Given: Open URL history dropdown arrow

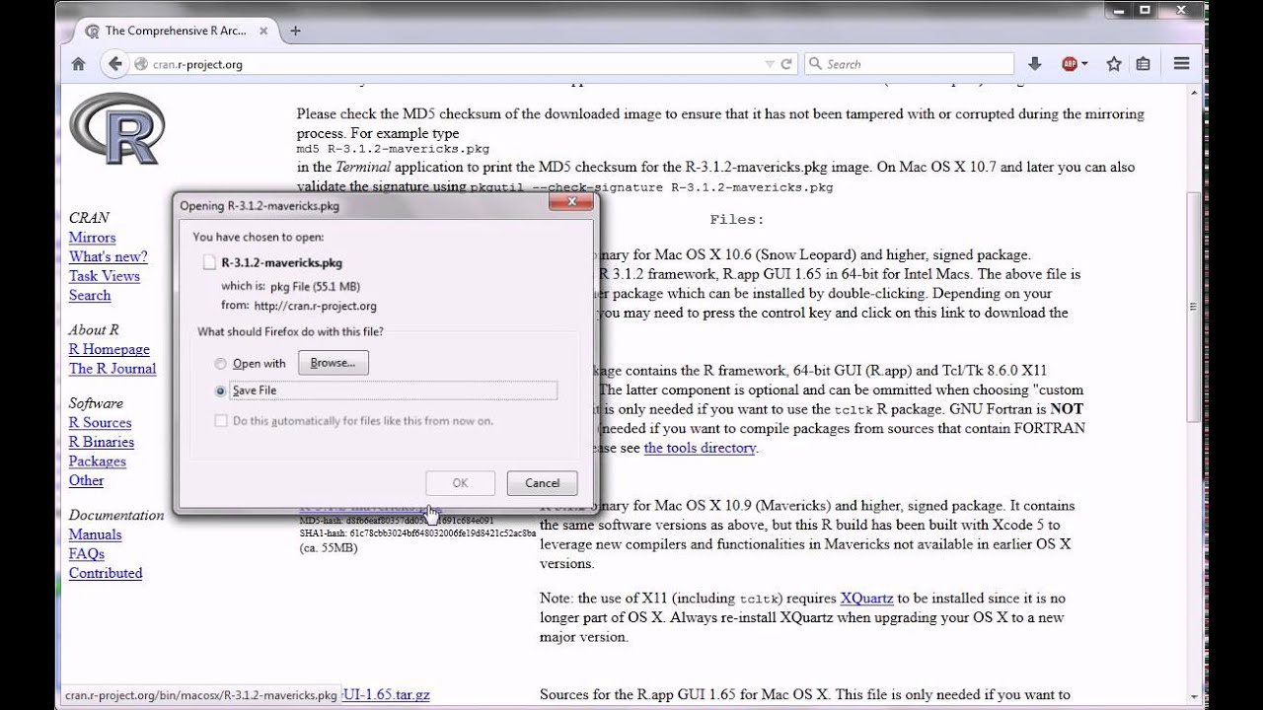Looking at the screenshot, I should 770,64.
